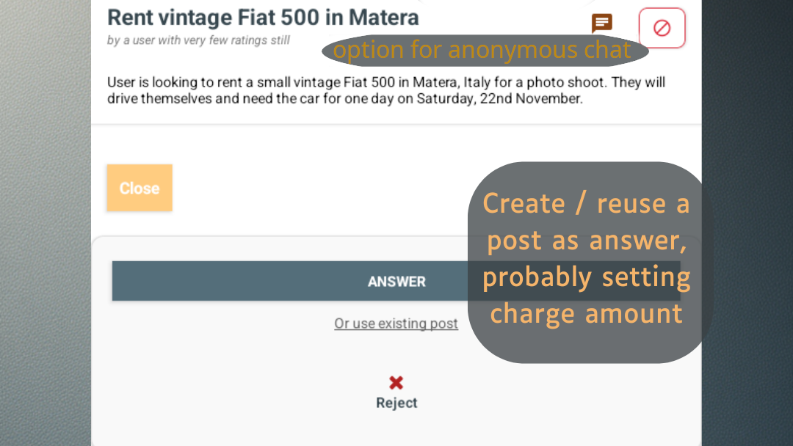Open the anonymous chat icon

602,23
